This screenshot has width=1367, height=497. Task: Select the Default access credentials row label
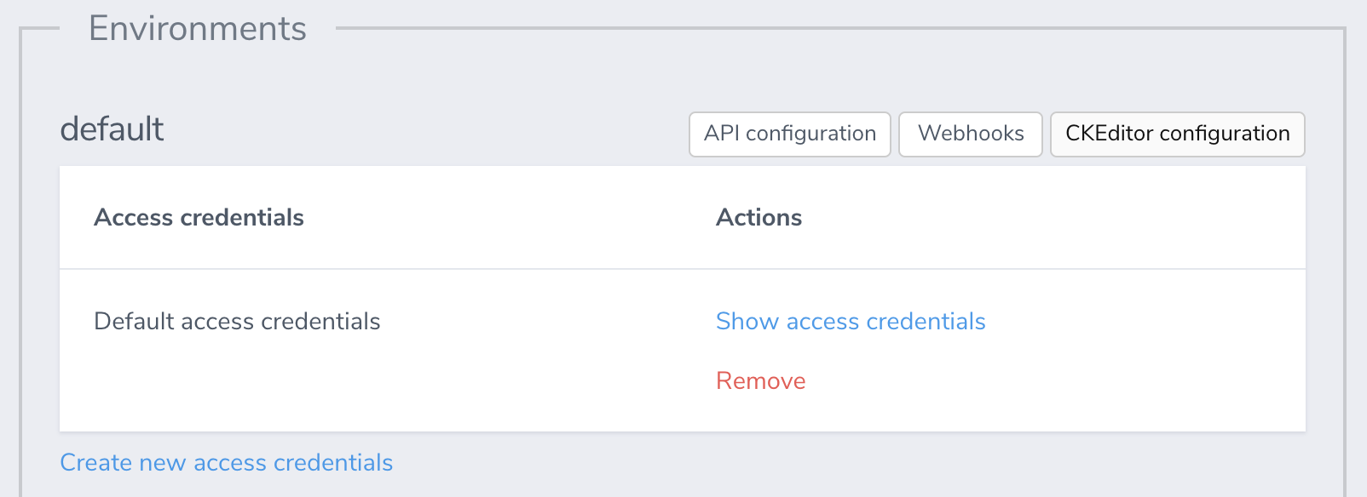coord(237,322)
